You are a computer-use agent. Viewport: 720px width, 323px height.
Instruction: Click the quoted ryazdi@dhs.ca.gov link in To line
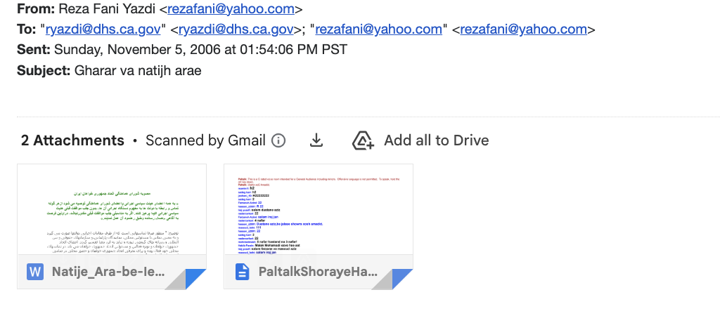[105, 29]
